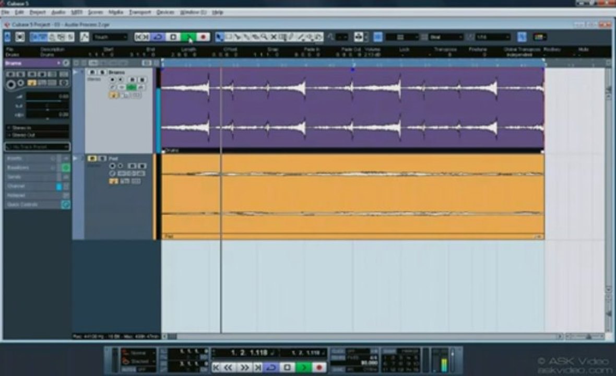
Task: Click the top toolbar locator skip button
Action: (142, 37)
